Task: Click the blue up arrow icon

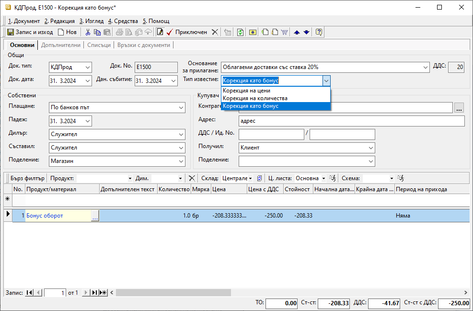Action: point(297,32)
